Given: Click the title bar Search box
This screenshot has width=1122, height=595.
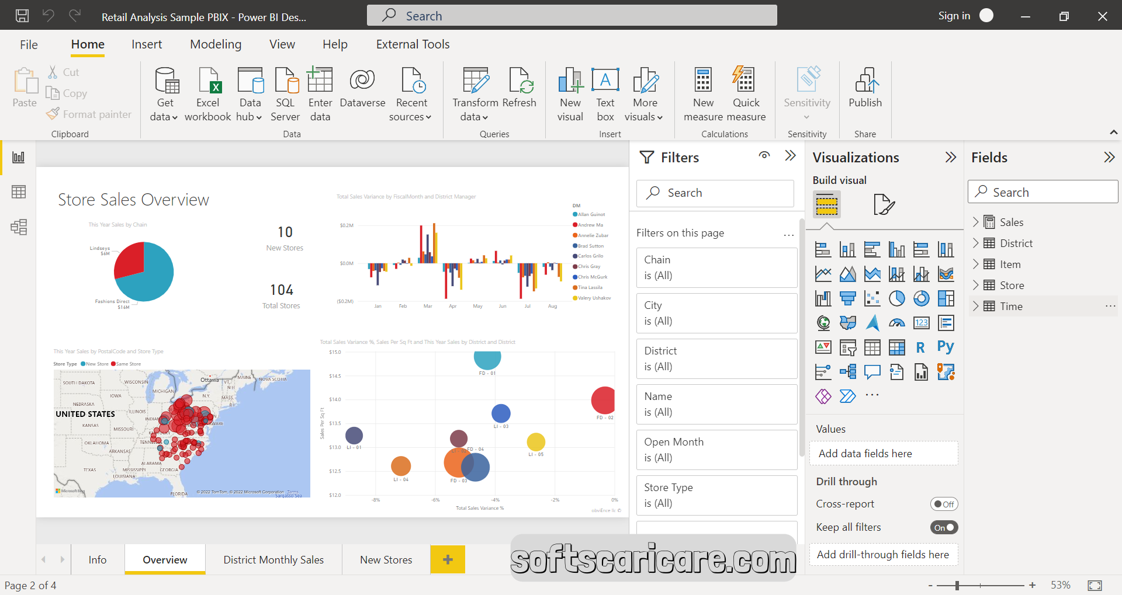Looking at the screenshot, I should coord(572,16).
